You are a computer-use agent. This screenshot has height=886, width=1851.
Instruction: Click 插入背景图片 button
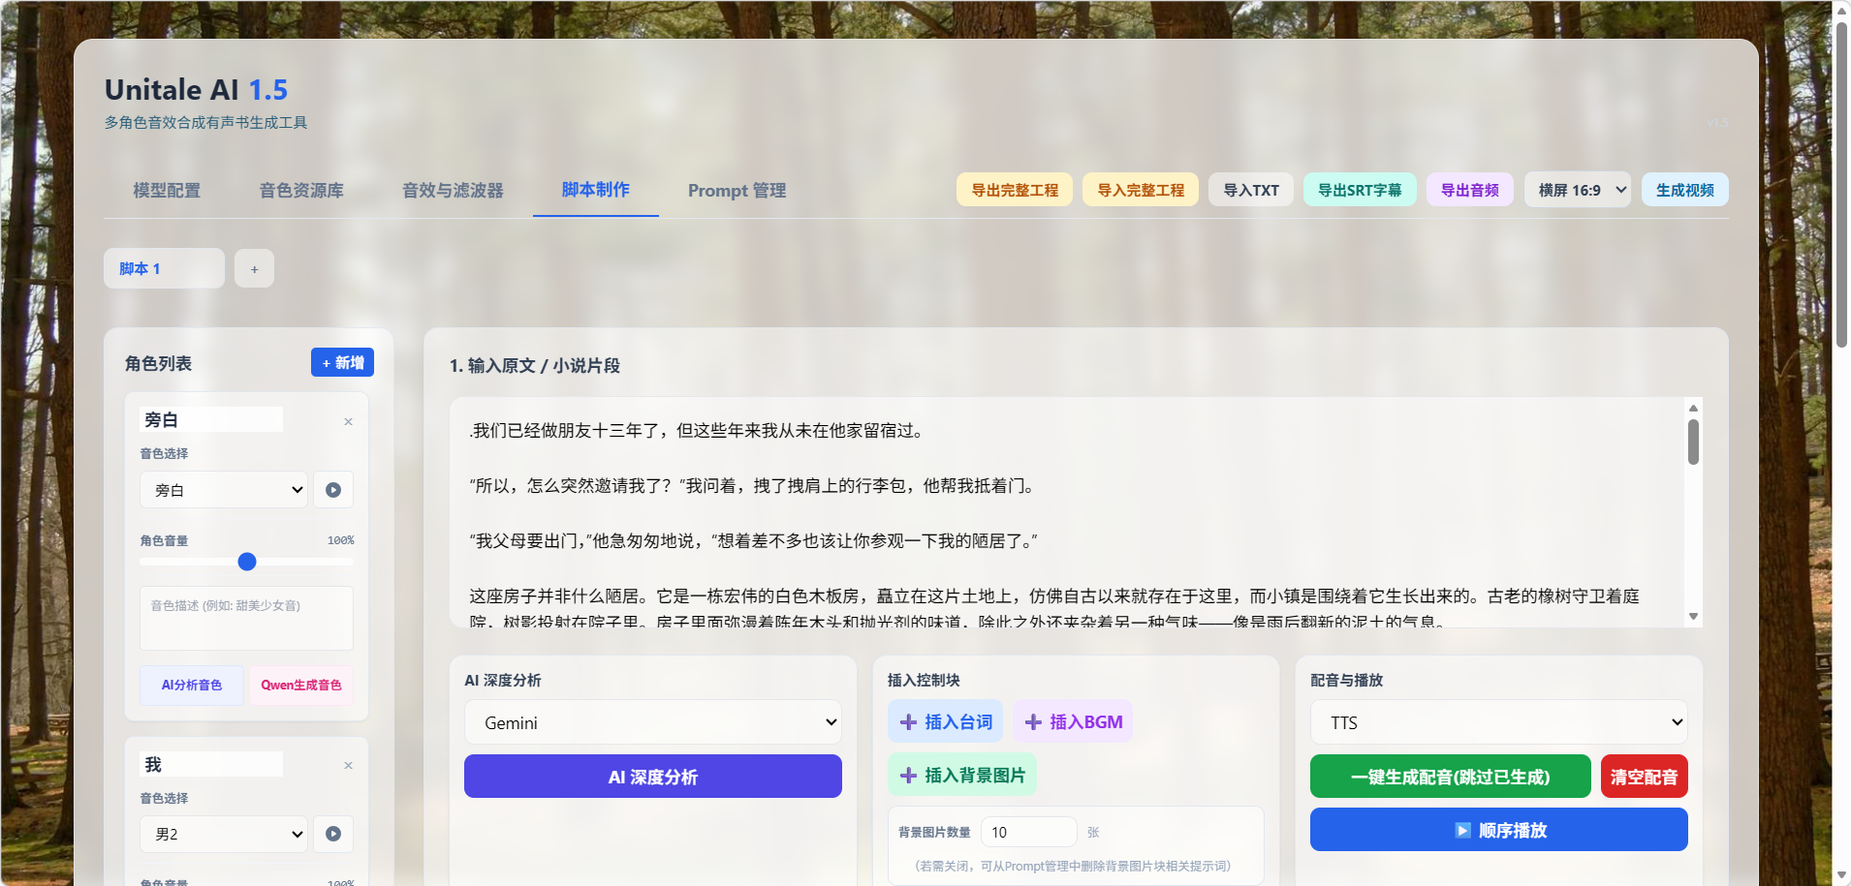click(962, 775)
